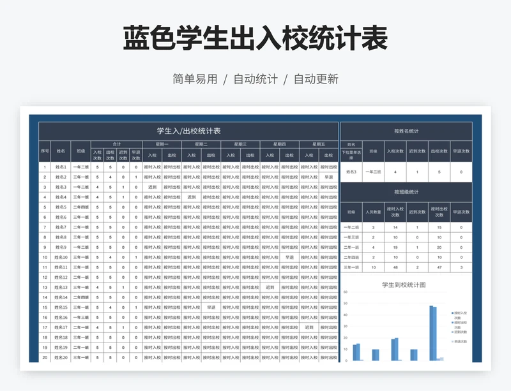Select the 姓名7 cell
Viewport: 511px width, 391px height.
(61, 227)
